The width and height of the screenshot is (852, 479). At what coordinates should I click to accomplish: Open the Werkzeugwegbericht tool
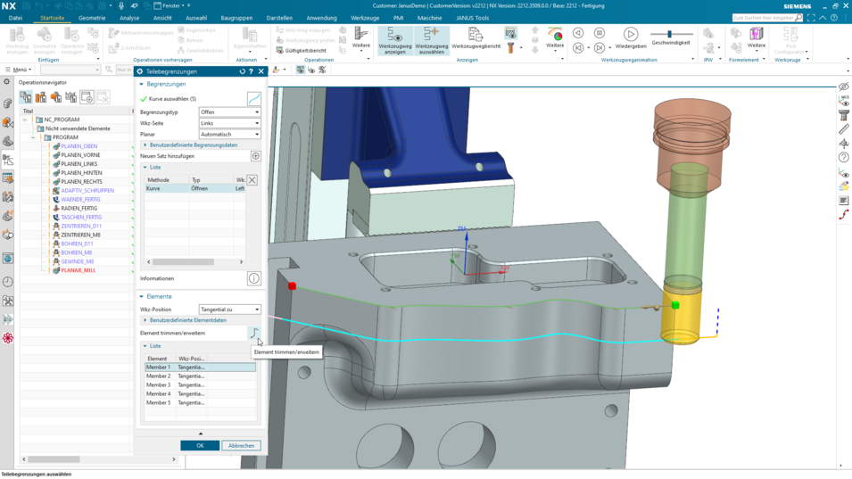(476, 39)
